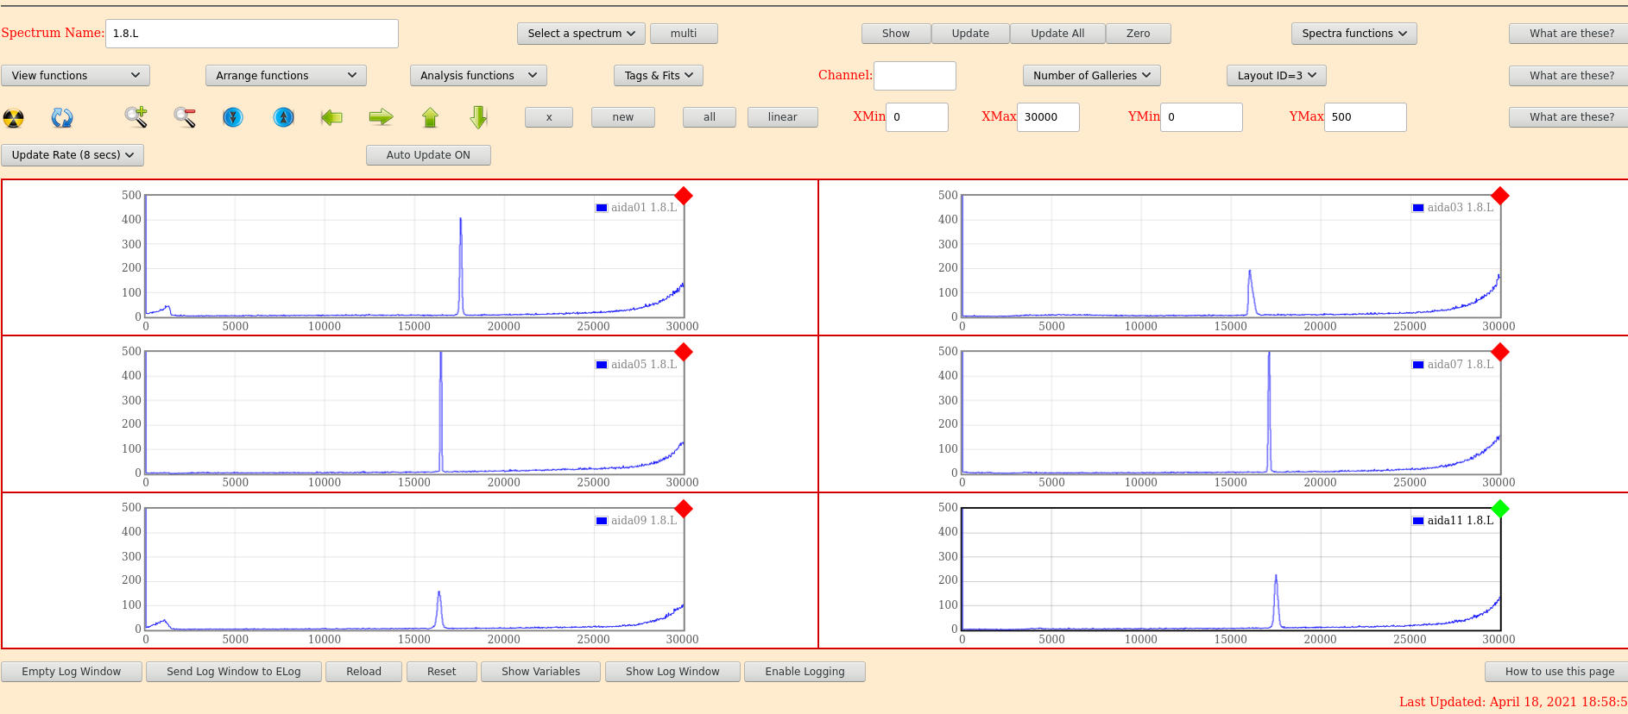Click the red diamond marker on aida09 plot

point(684,509)
